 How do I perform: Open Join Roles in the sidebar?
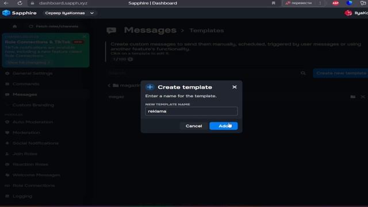(25, 154)
